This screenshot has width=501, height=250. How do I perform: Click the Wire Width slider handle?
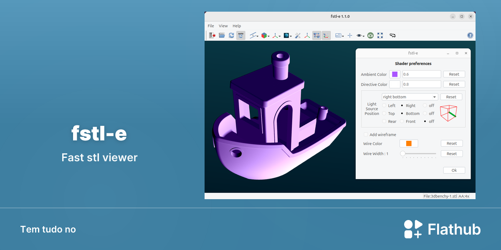coord(403,154)
